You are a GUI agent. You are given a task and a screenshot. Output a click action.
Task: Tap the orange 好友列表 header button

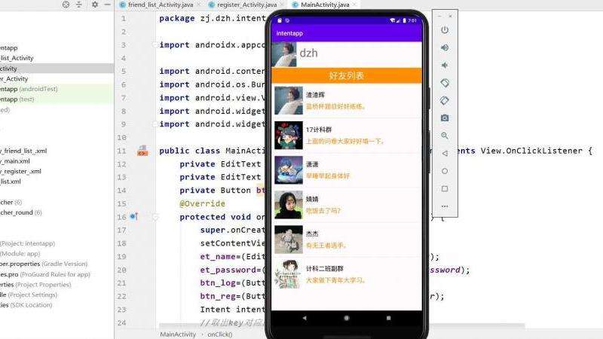pos(346,76)
